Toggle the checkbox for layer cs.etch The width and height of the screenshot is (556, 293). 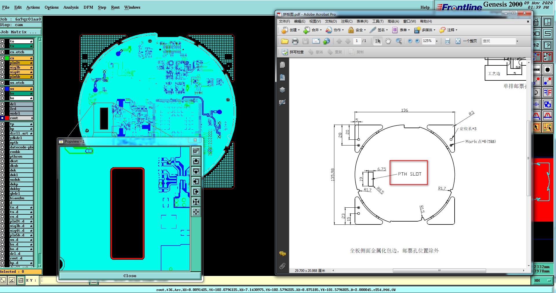(x=2, y=52)
